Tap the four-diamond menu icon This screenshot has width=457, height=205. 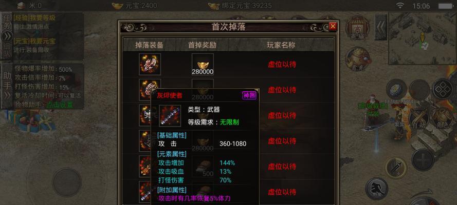[443, 90]
